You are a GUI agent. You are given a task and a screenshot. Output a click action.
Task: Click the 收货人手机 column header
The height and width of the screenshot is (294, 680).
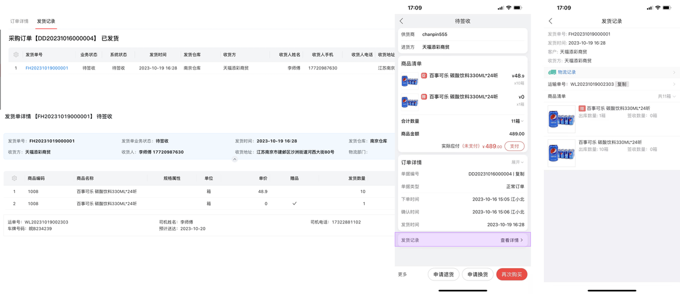[x=323, y=55]
